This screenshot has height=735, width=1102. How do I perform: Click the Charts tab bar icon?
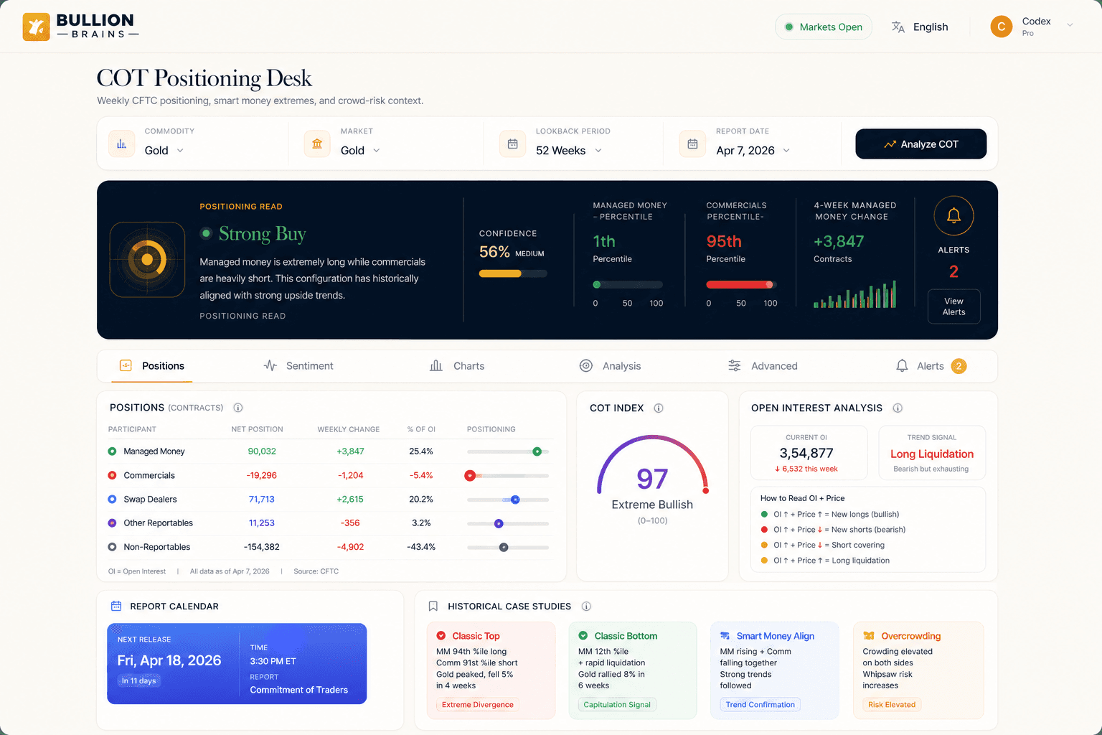pos(436,365)
